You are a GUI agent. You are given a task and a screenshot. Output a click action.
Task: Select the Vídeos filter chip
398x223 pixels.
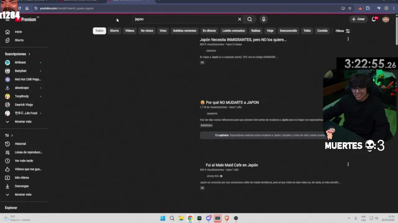[130, 31]
